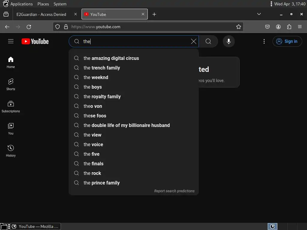Open Save to Pocket icon
The height and width of the screenshot is (230, 307).
pos(267,27)
